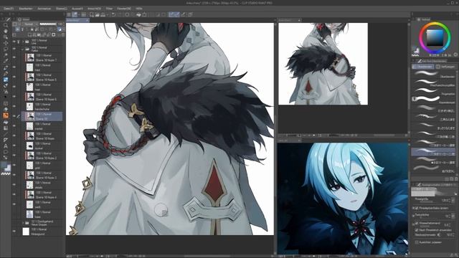Select the Balloon tool
The height and width of the screenshot is (258, 459).
[x=6, y=152]
